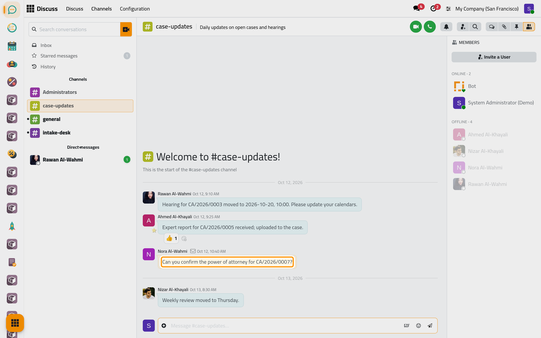The height and width of the screenshot is (338, 541).
Task: Open conversations icon with 4 badge
Action: [417, 8]
